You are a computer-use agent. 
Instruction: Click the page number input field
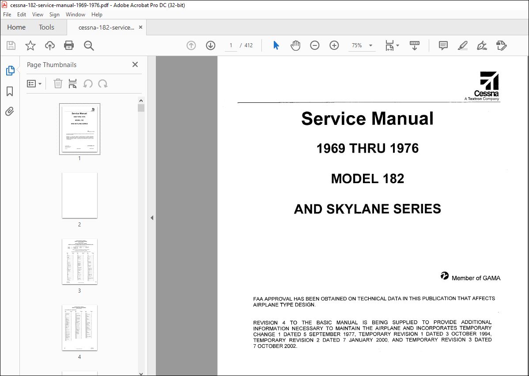pyautogui.click(x=231, y=45)
